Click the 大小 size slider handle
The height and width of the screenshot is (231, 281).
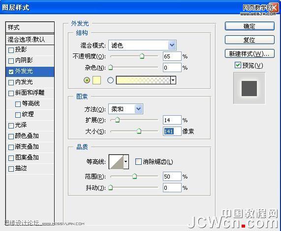(139, 131)
